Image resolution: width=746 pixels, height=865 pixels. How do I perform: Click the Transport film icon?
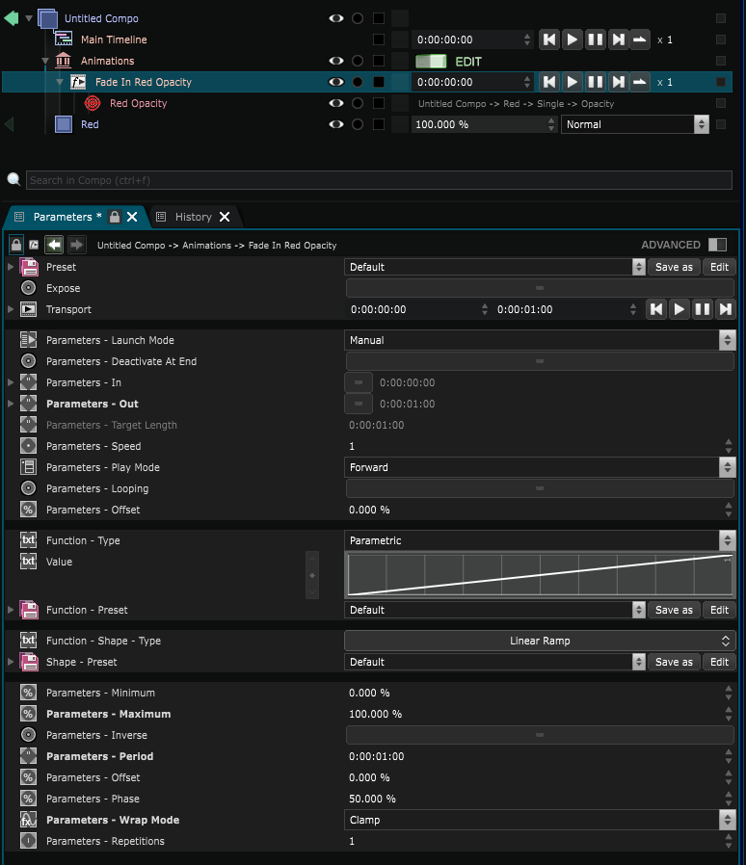[28, 309]
